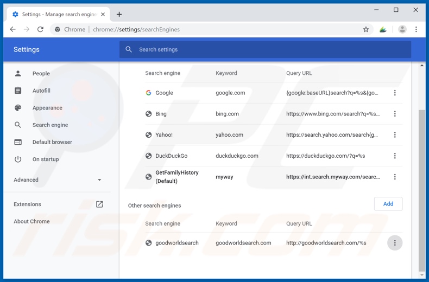Open more actions for GetFamilyHistory engine
This screenshot has width=429, height=282.
pos(395,177)
